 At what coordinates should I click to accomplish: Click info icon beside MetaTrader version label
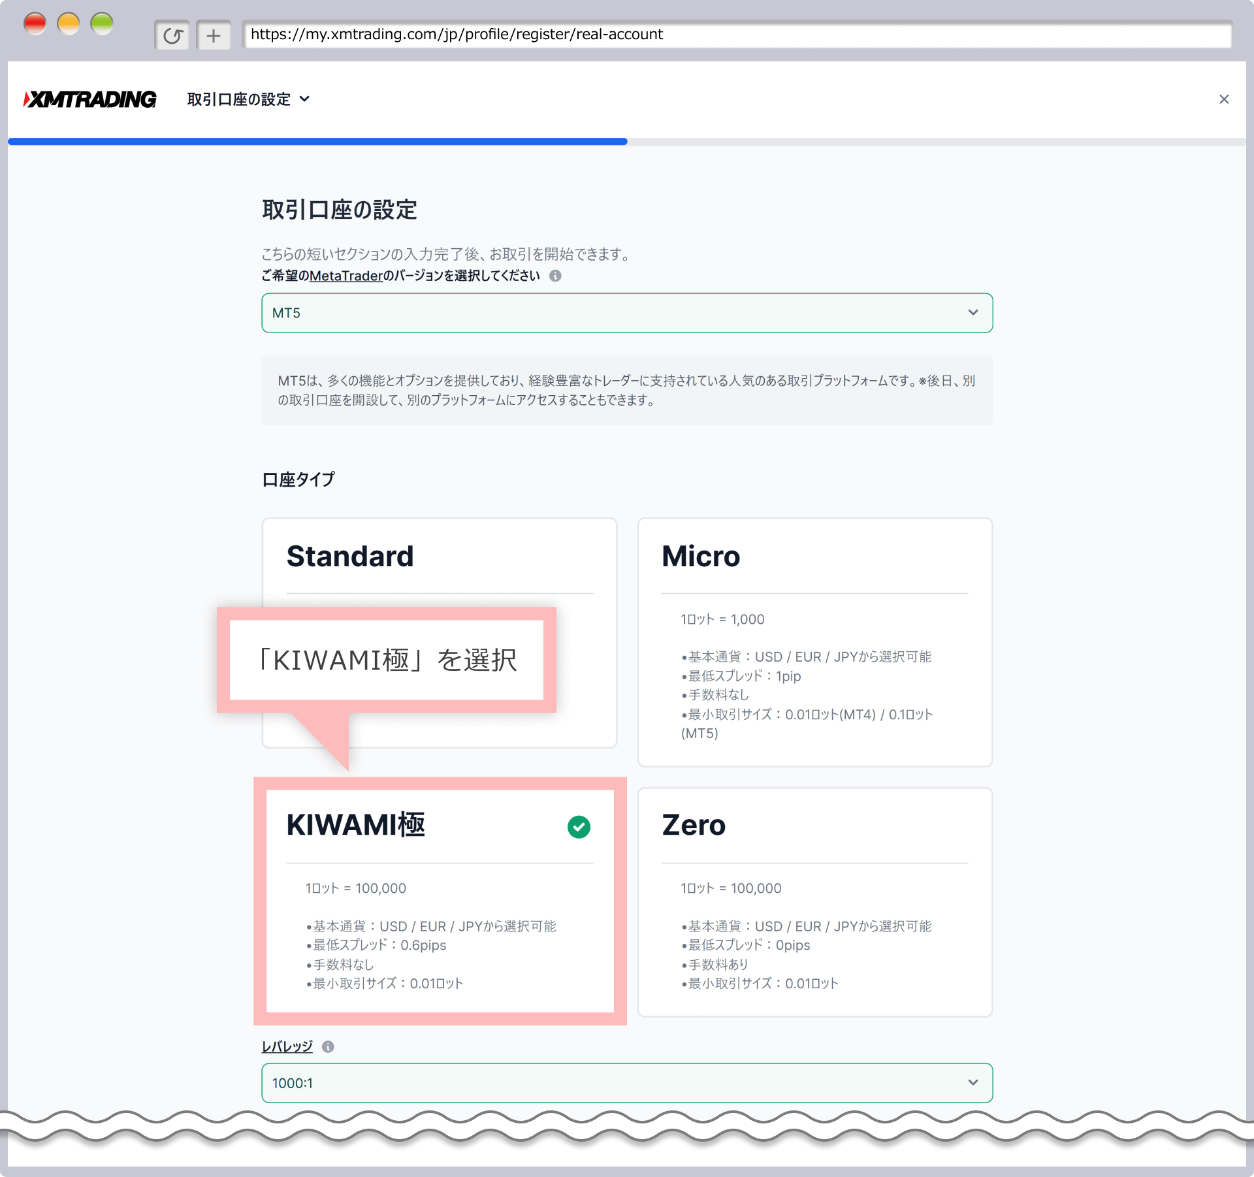click(555, 276)
